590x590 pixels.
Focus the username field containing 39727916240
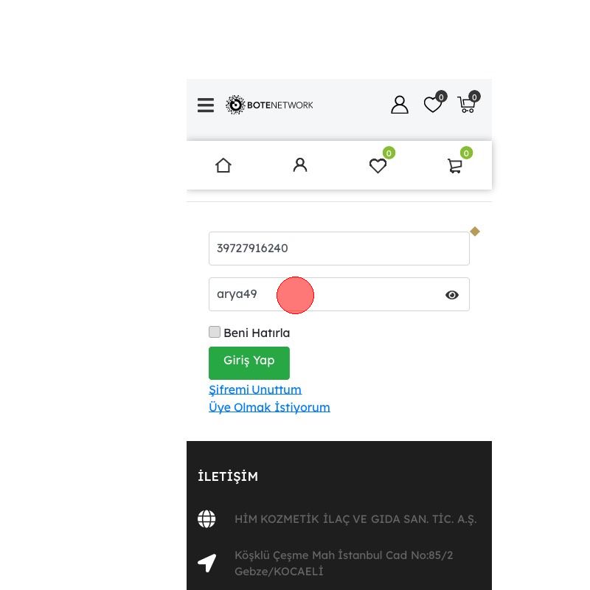(339, 249)
